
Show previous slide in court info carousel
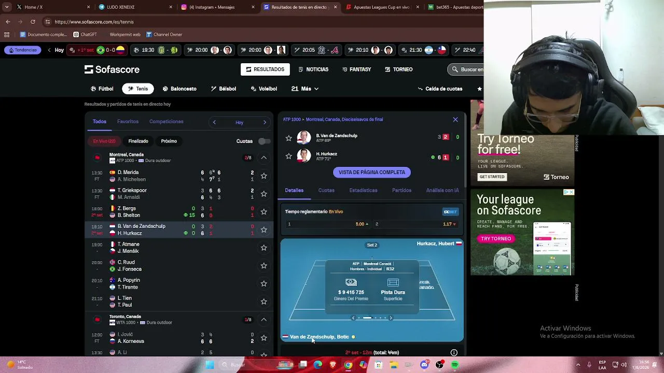[x=353, y=318]
